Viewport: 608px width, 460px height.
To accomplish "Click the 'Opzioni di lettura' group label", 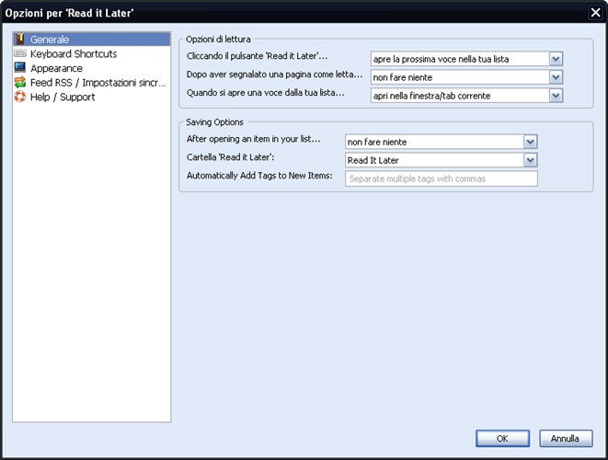I will (218, 40).
